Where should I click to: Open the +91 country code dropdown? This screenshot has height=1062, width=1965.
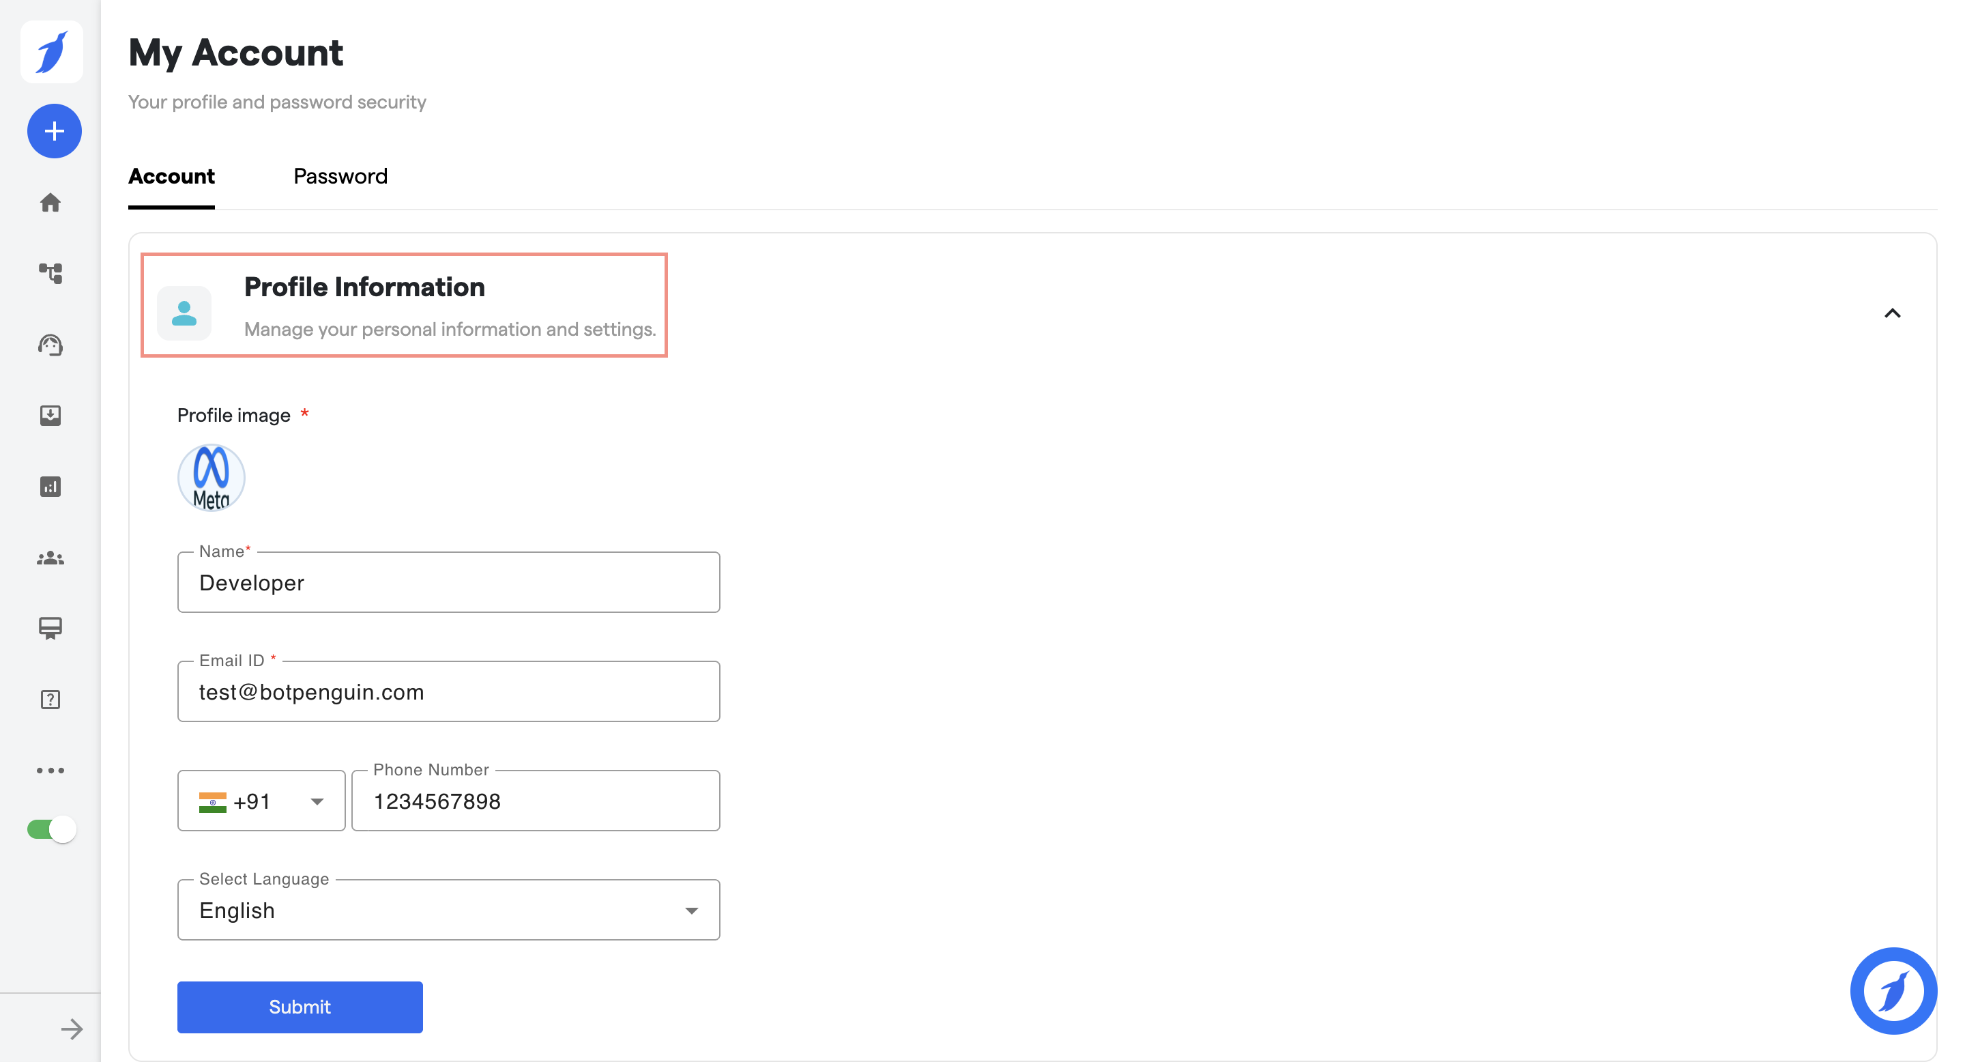(261, 801)
